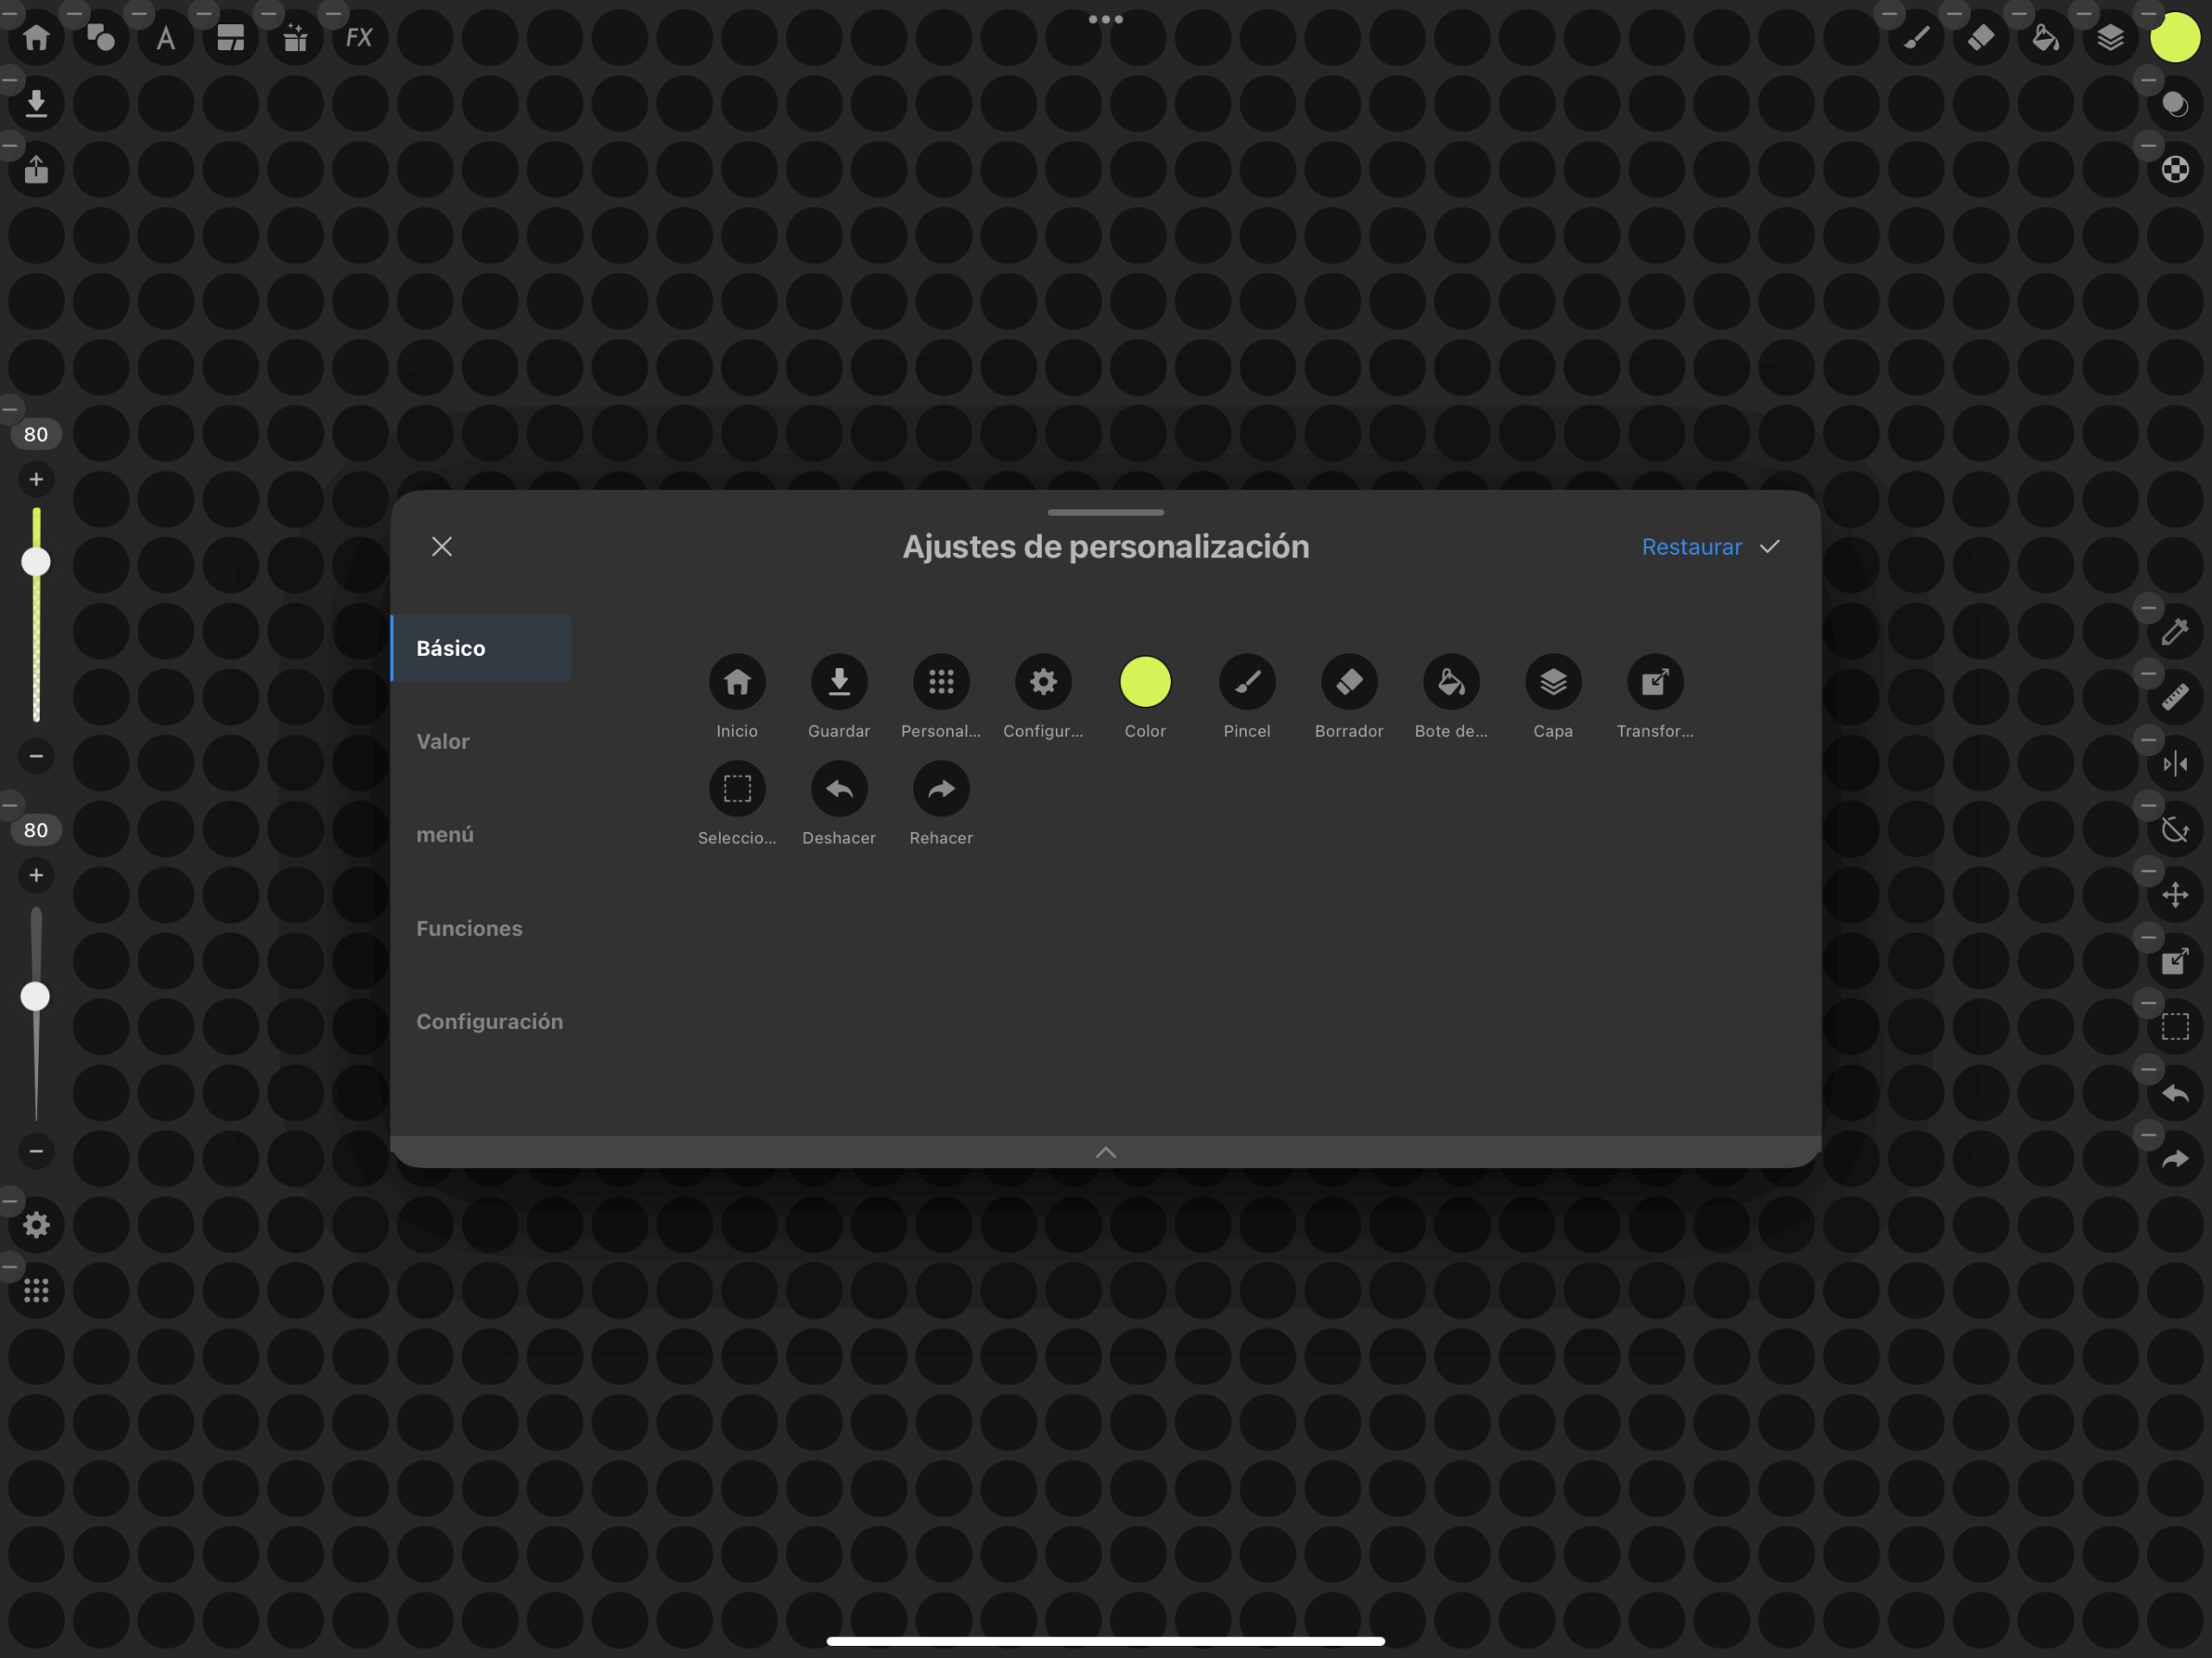Click the upper 80 value badge
This screenshot has height=1658, width=2212.
36,434
